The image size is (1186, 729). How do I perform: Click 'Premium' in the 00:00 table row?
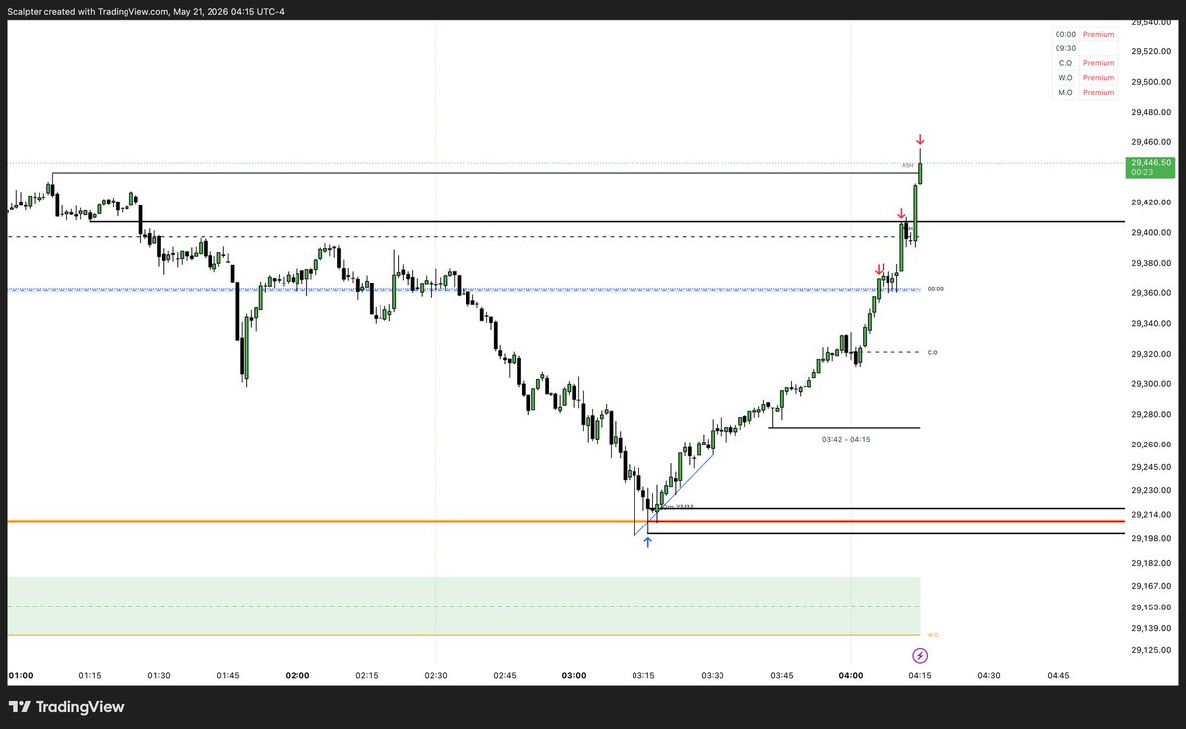pos(1098,34)
